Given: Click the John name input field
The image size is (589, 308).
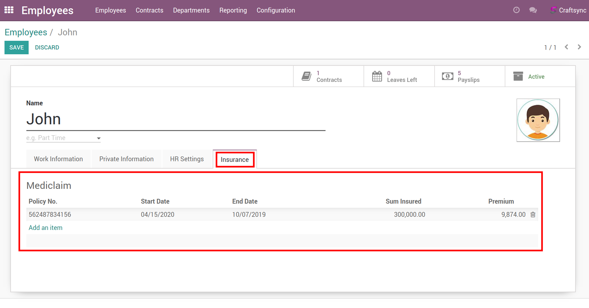Looking at the screenshot, I should (x=176, y=119).
